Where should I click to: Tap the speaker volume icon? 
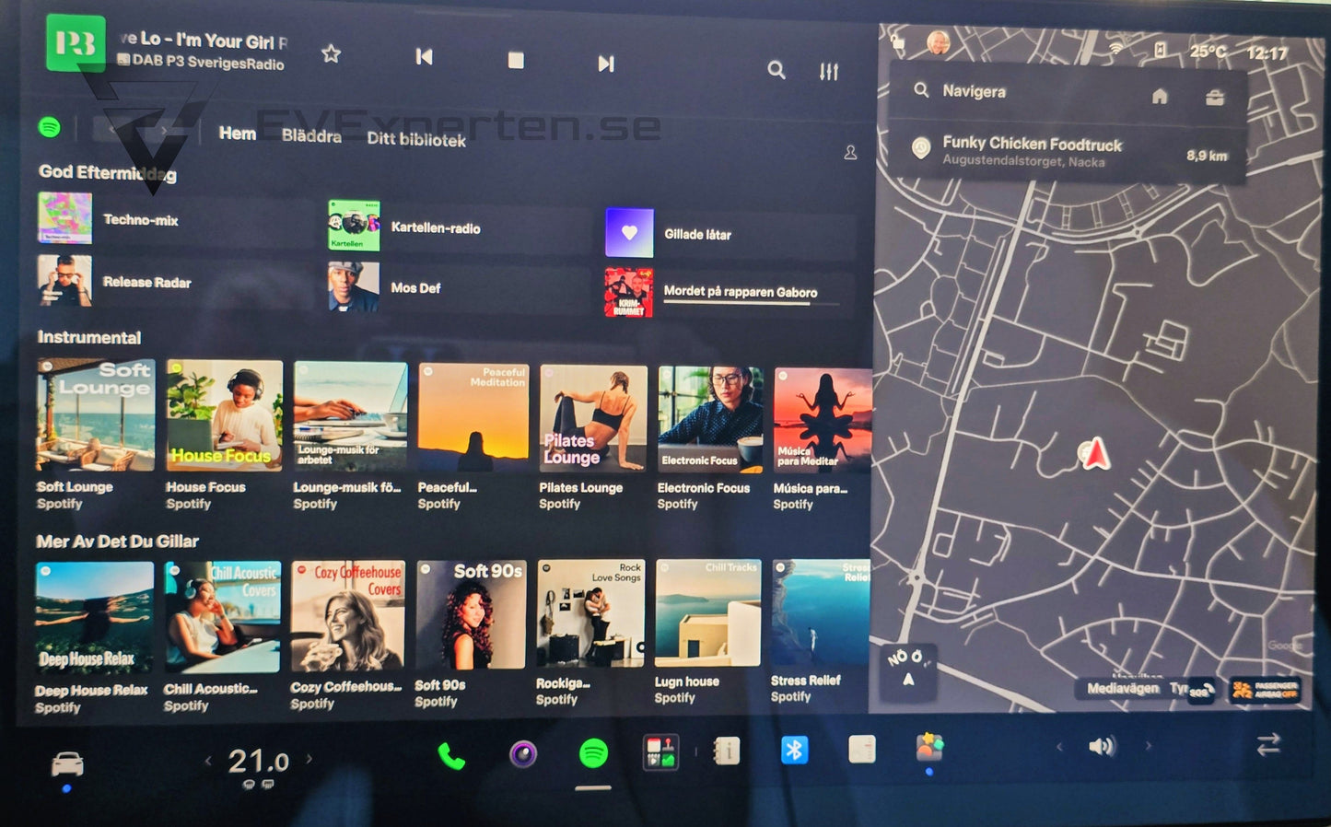point(1102,746)
